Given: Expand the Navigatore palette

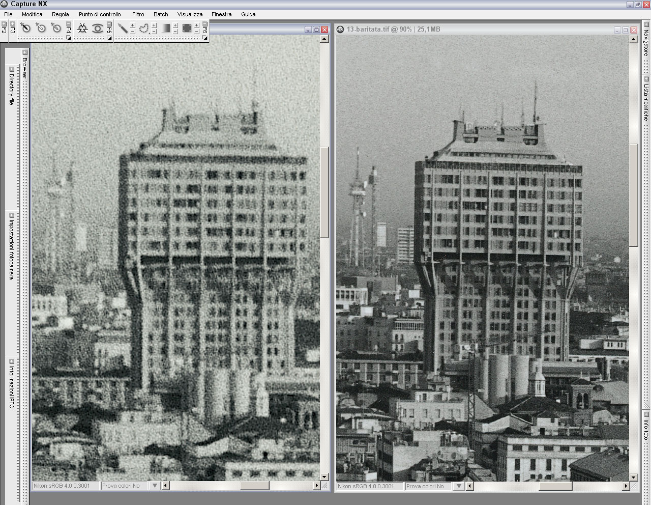Looking at the screenshot, I should coord(646,24).
